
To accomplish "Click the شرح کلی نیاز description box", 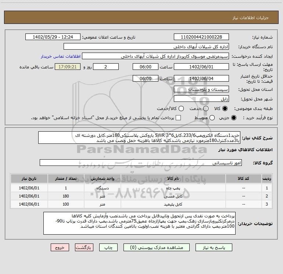I will [139, 138].
